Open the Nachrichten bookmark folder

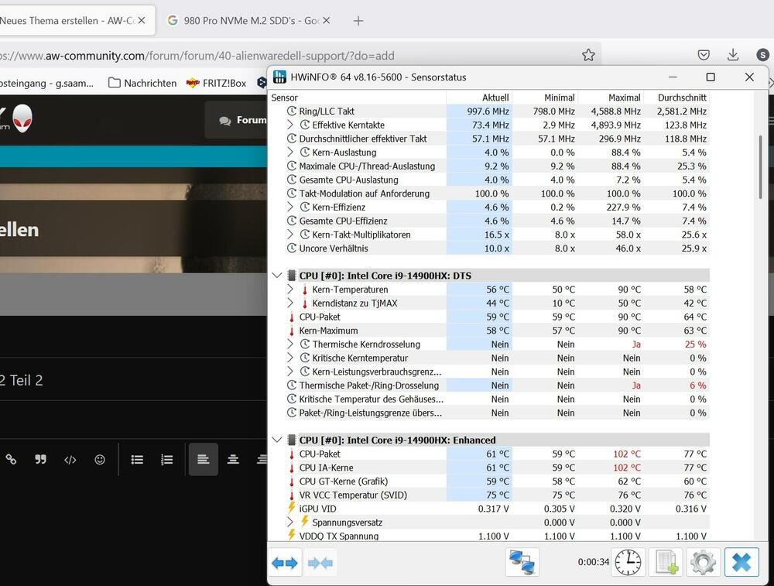142,83
